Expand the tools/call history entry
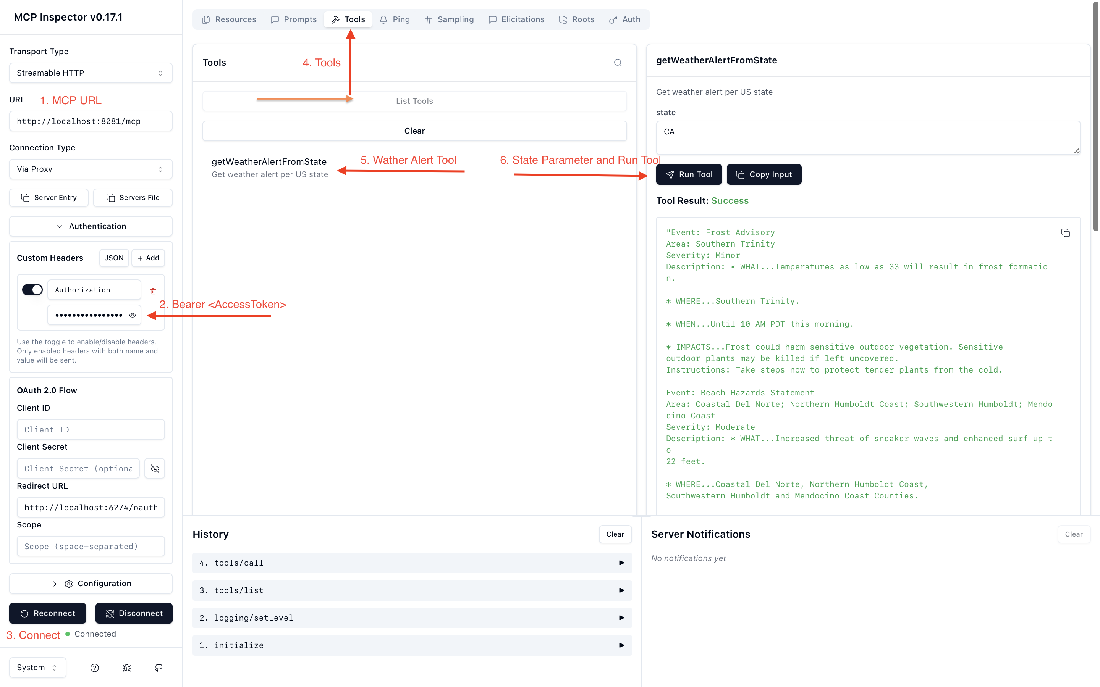The width and height of the screenshot is (1100, 687). pyautogui.click(x=621, y=563)
